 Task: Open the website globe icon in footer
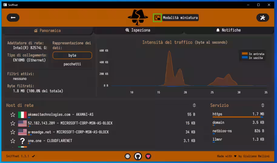coord(128,156)
